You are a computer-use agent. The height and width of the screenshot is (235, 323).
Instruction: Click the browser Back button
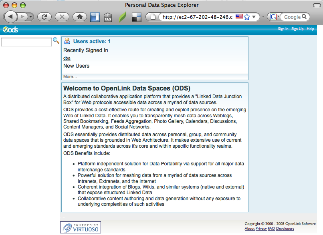coord(10,17)
